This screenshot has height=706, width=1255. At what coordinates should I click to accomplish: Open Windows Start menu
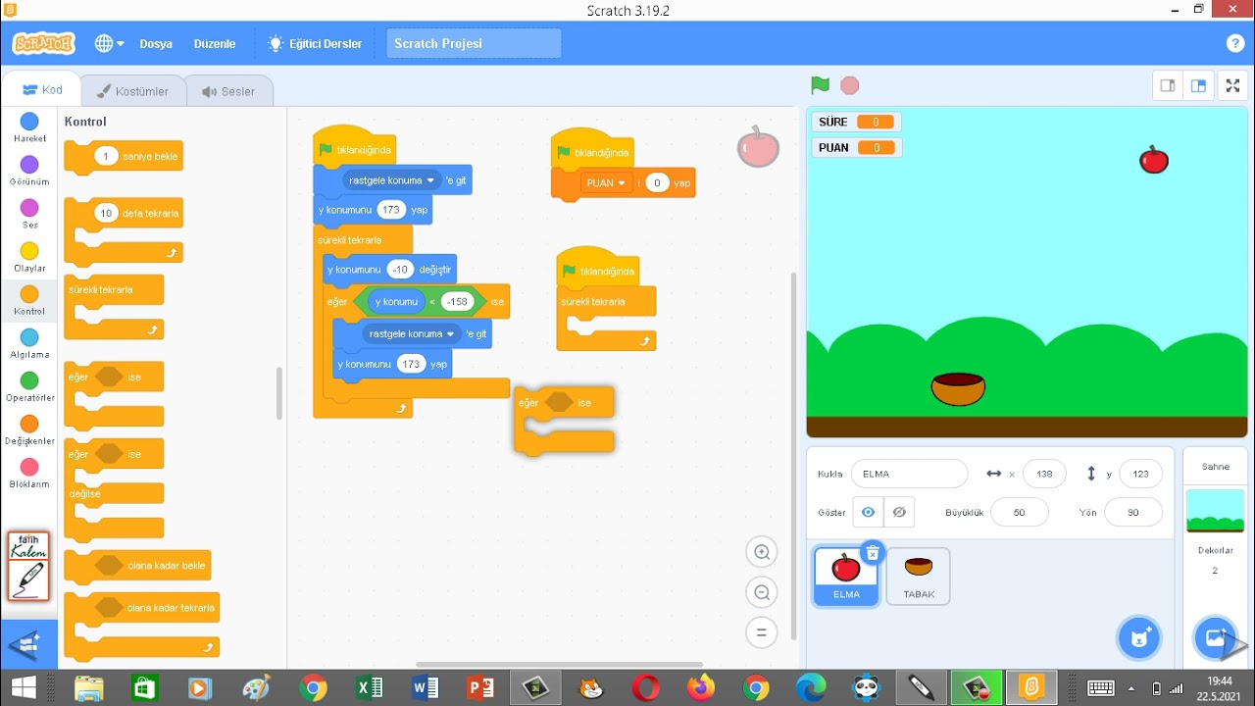[24, 686]
